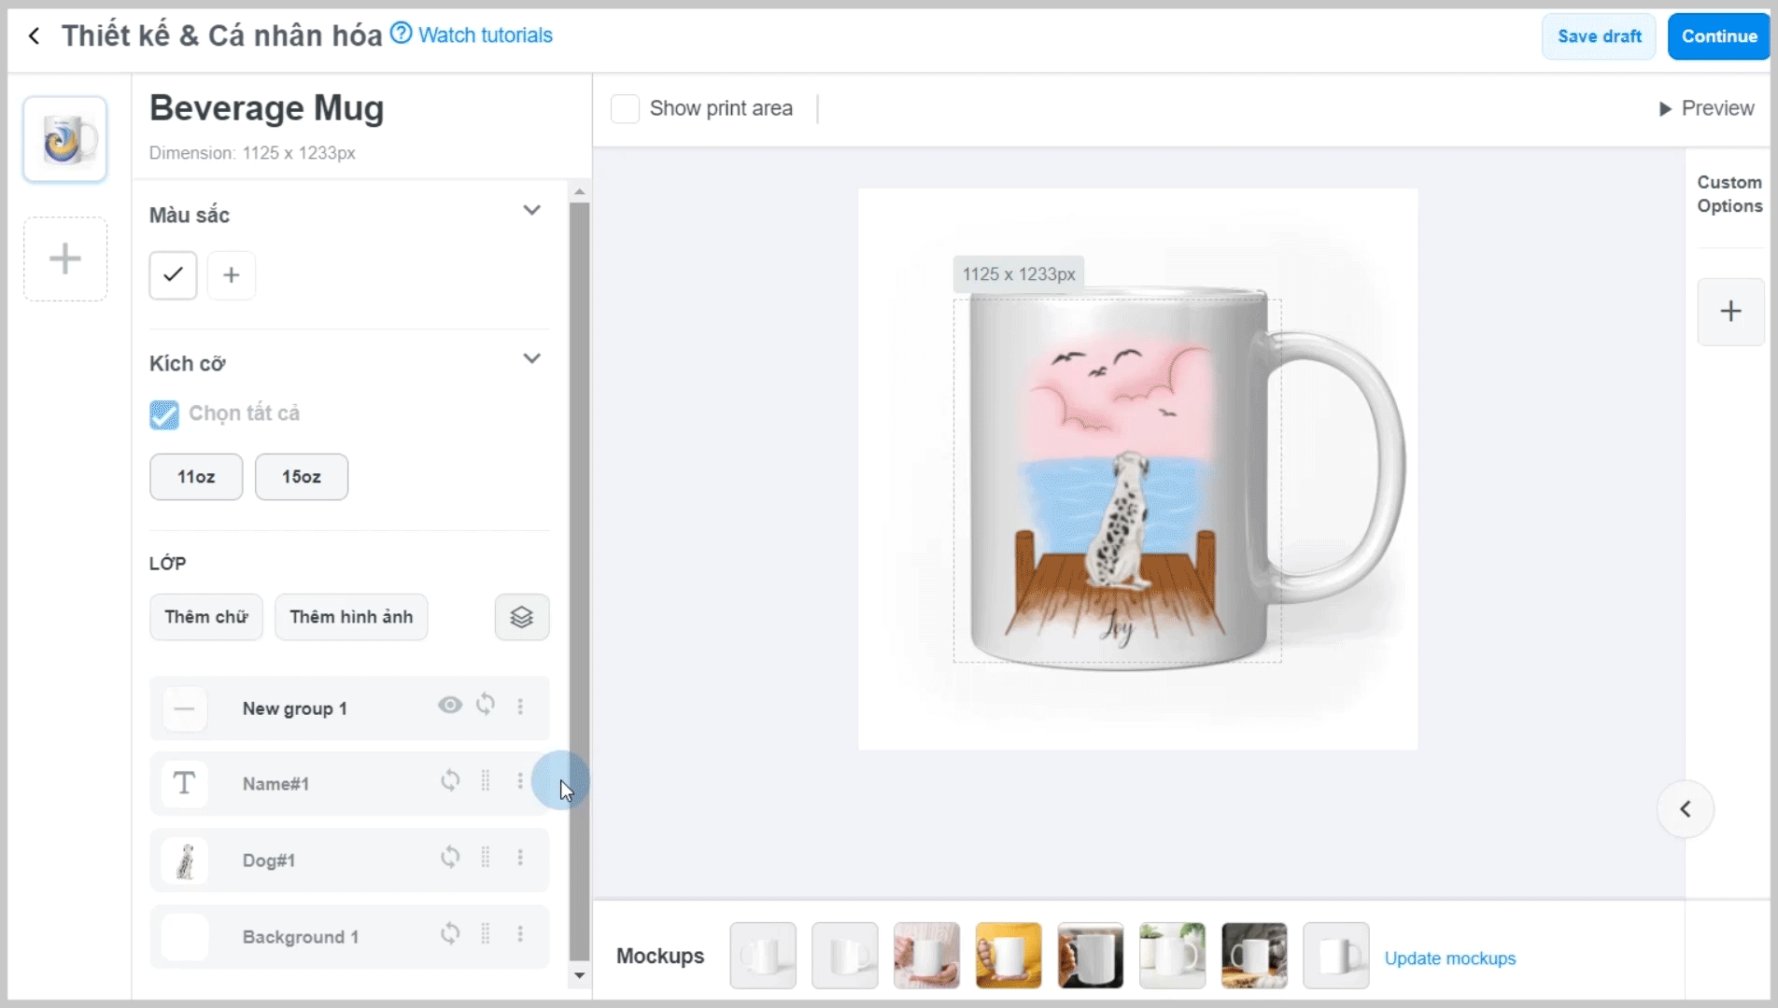Select the mug design thumbnail in sidebar

click(64, 139)
